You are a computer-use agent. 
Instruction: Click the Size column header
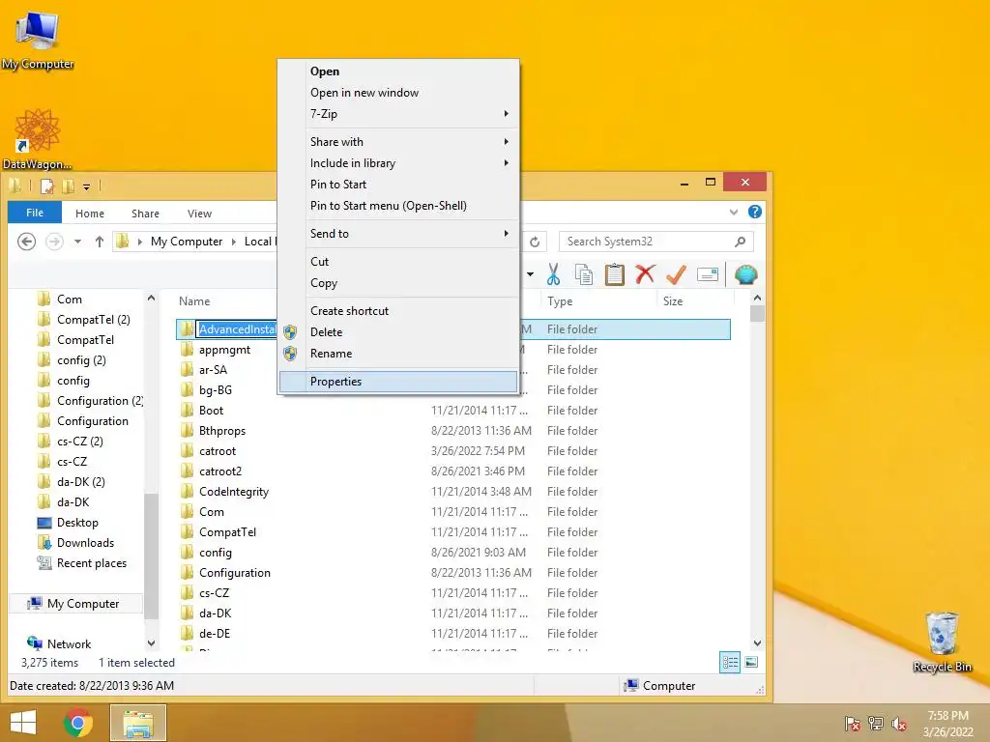tap(694, 301)
